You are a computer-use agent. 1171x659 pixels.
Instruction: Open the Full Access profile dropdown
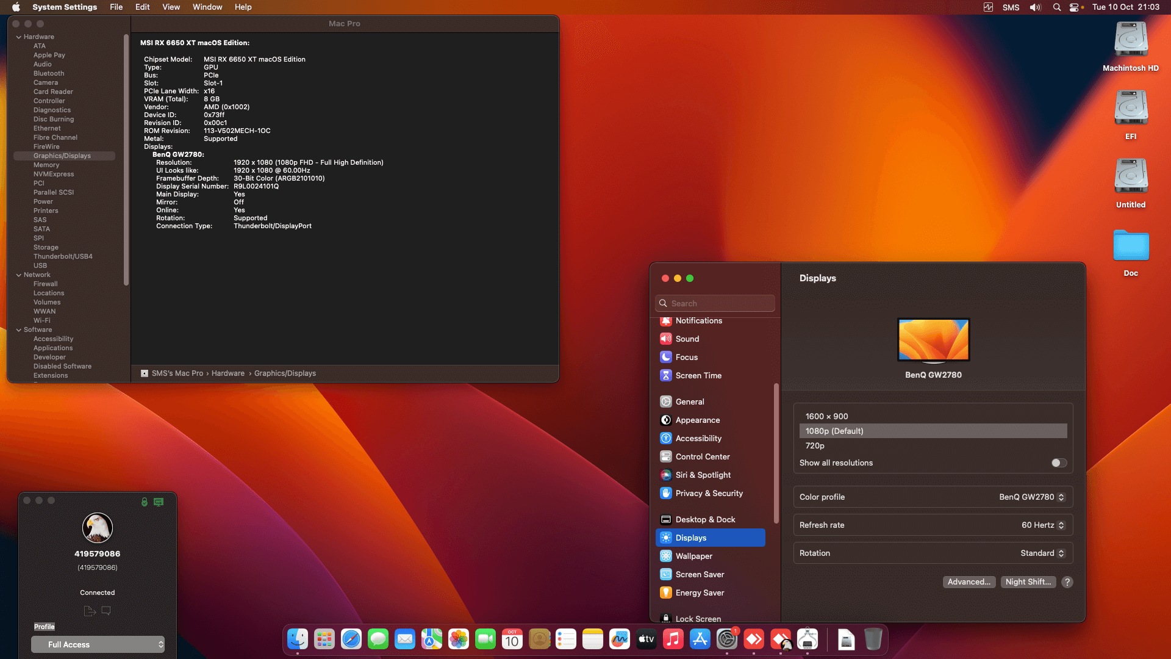point(98,644)
